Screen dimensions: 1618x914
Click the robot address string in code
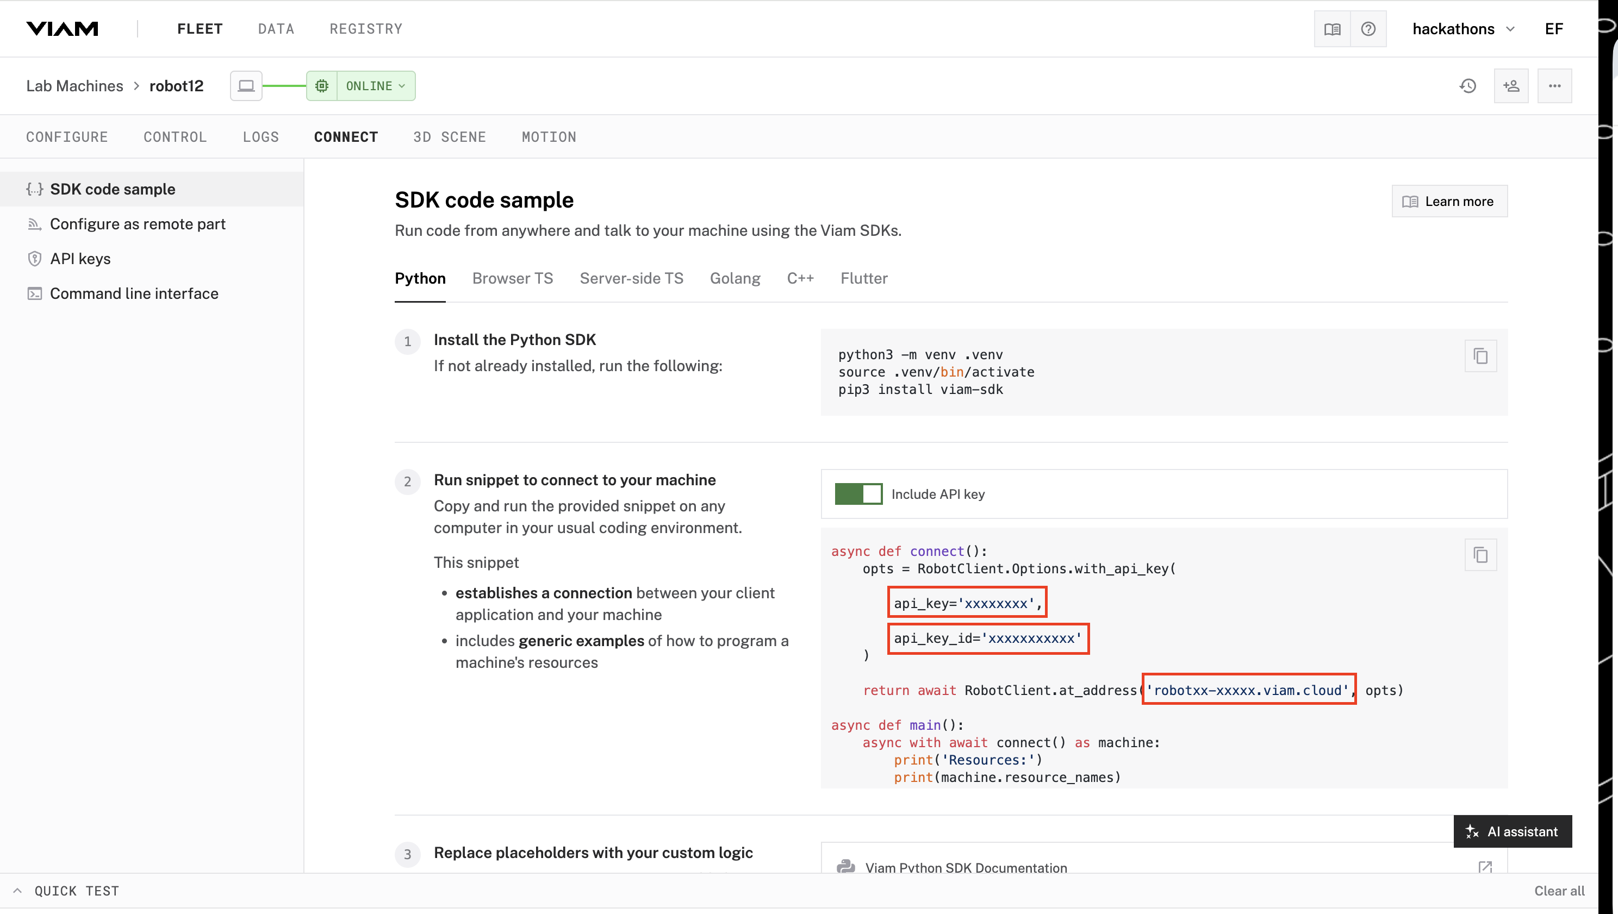1247,691
